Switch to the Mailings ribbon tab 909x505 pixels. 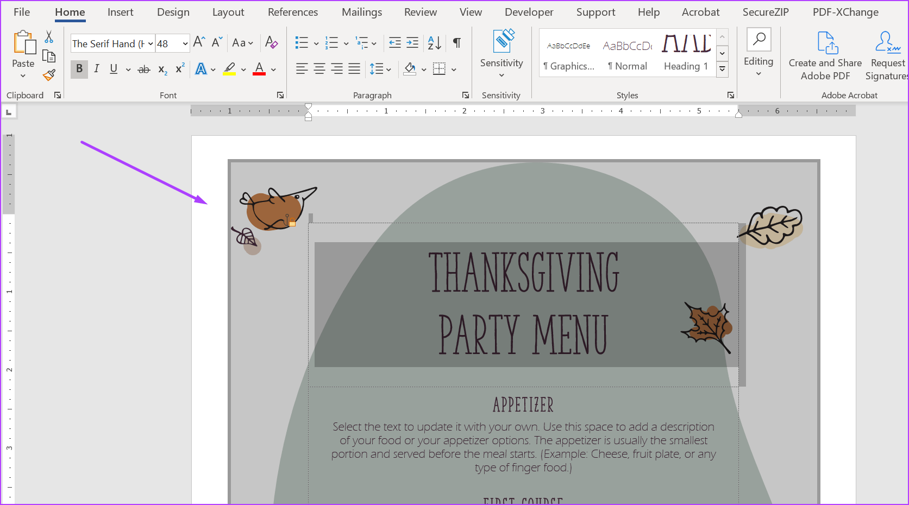pos(361,12)
